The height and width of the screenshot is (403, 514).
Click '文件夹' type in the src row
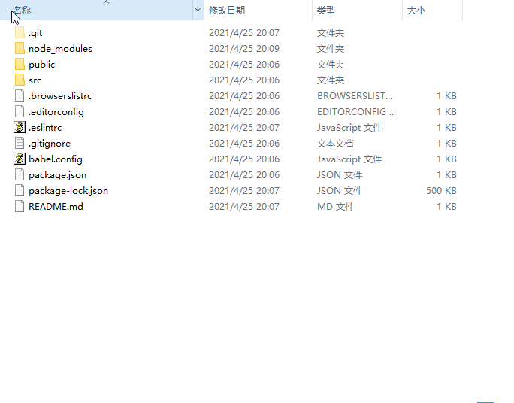point(331,80)
